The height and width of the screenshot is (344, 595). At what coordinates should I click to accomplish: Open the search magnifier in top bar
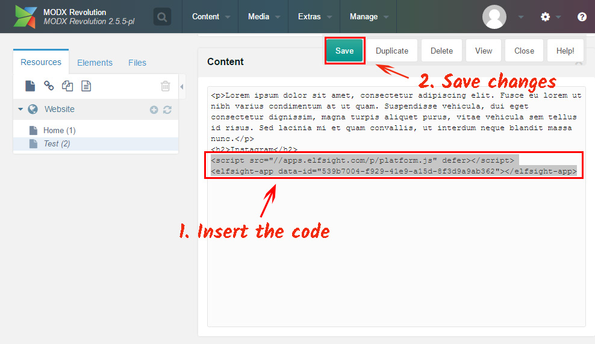point(162,17)
